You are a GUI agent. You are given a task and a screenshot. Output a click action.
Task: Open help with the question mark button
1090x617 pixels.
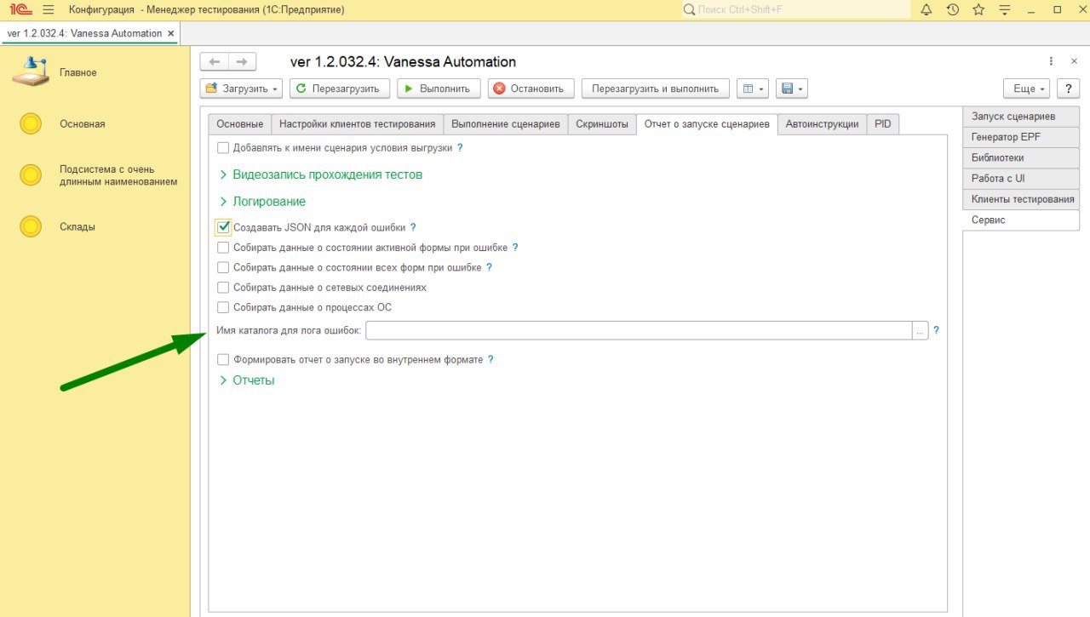click(1068, 89)
